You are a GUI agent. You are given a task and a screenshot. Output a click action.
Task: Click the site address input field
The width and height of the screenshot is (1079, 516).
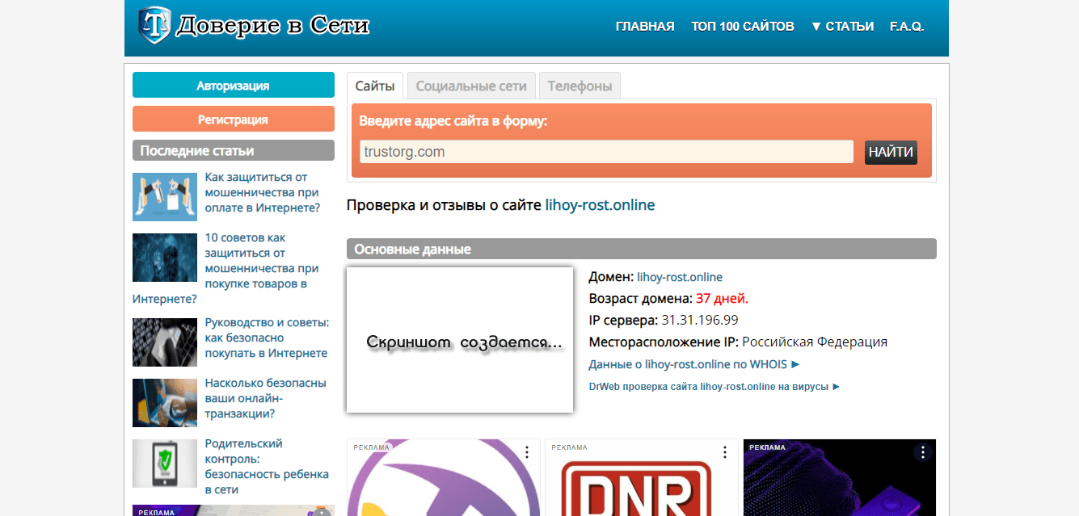tap(606, 152)
